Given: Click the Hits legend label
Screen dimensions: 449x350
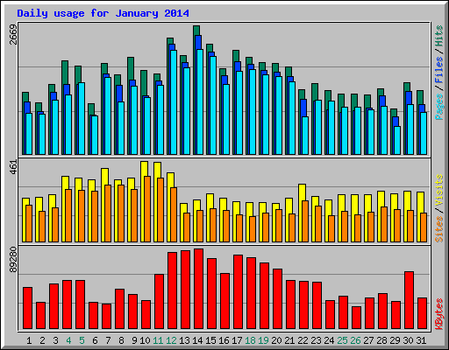Looking at the screenshot, I should [438, 36].
